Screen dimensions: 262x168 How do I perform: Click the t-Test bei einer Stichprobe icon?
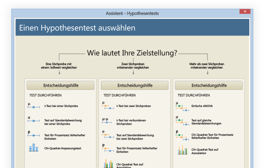click(x=34, y=106)
